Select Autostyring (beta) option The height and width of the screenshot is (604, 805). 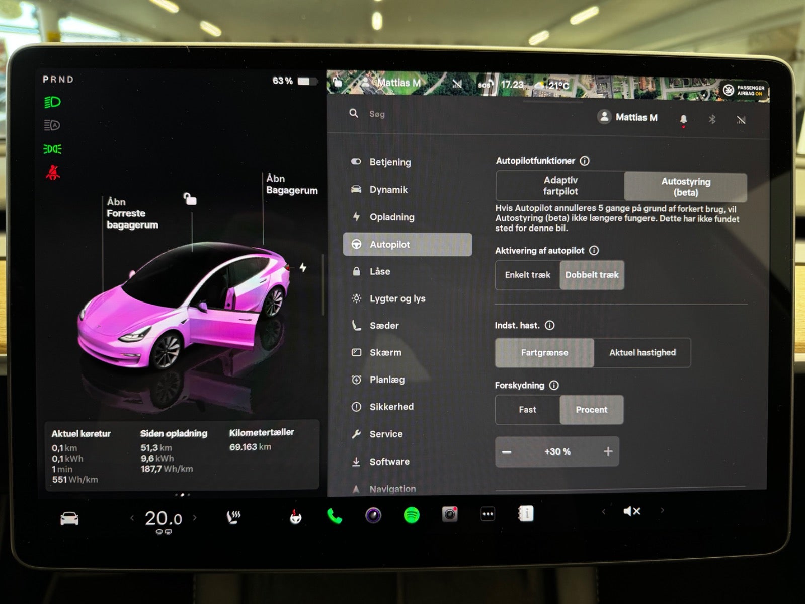point(685,187)
